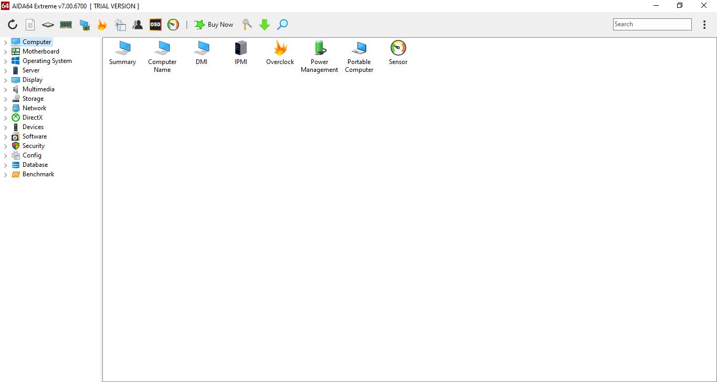Select Storage in the sidebar tree
This screenshot has height=382, width=717.
pos(28,99)
